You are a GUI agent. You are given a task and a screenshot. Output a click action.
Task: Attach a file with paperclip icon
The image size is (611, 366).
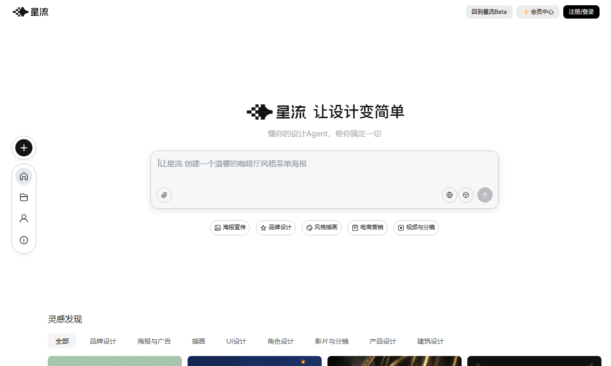164,195
